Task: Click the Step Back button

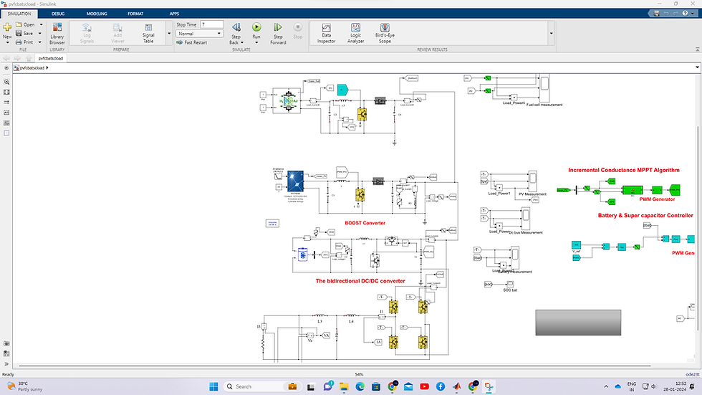Action: tap(236, 33)
